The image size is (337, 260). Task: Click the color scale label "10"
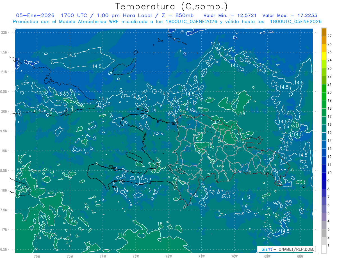pyautogui.click(x=330, y=173)
